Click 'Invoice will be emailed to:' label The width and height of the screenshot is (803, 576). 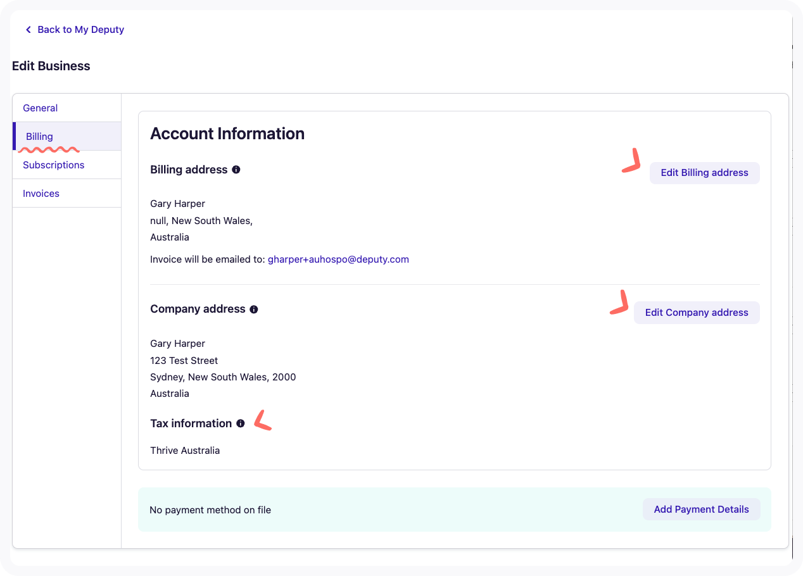tap(208, 260)
